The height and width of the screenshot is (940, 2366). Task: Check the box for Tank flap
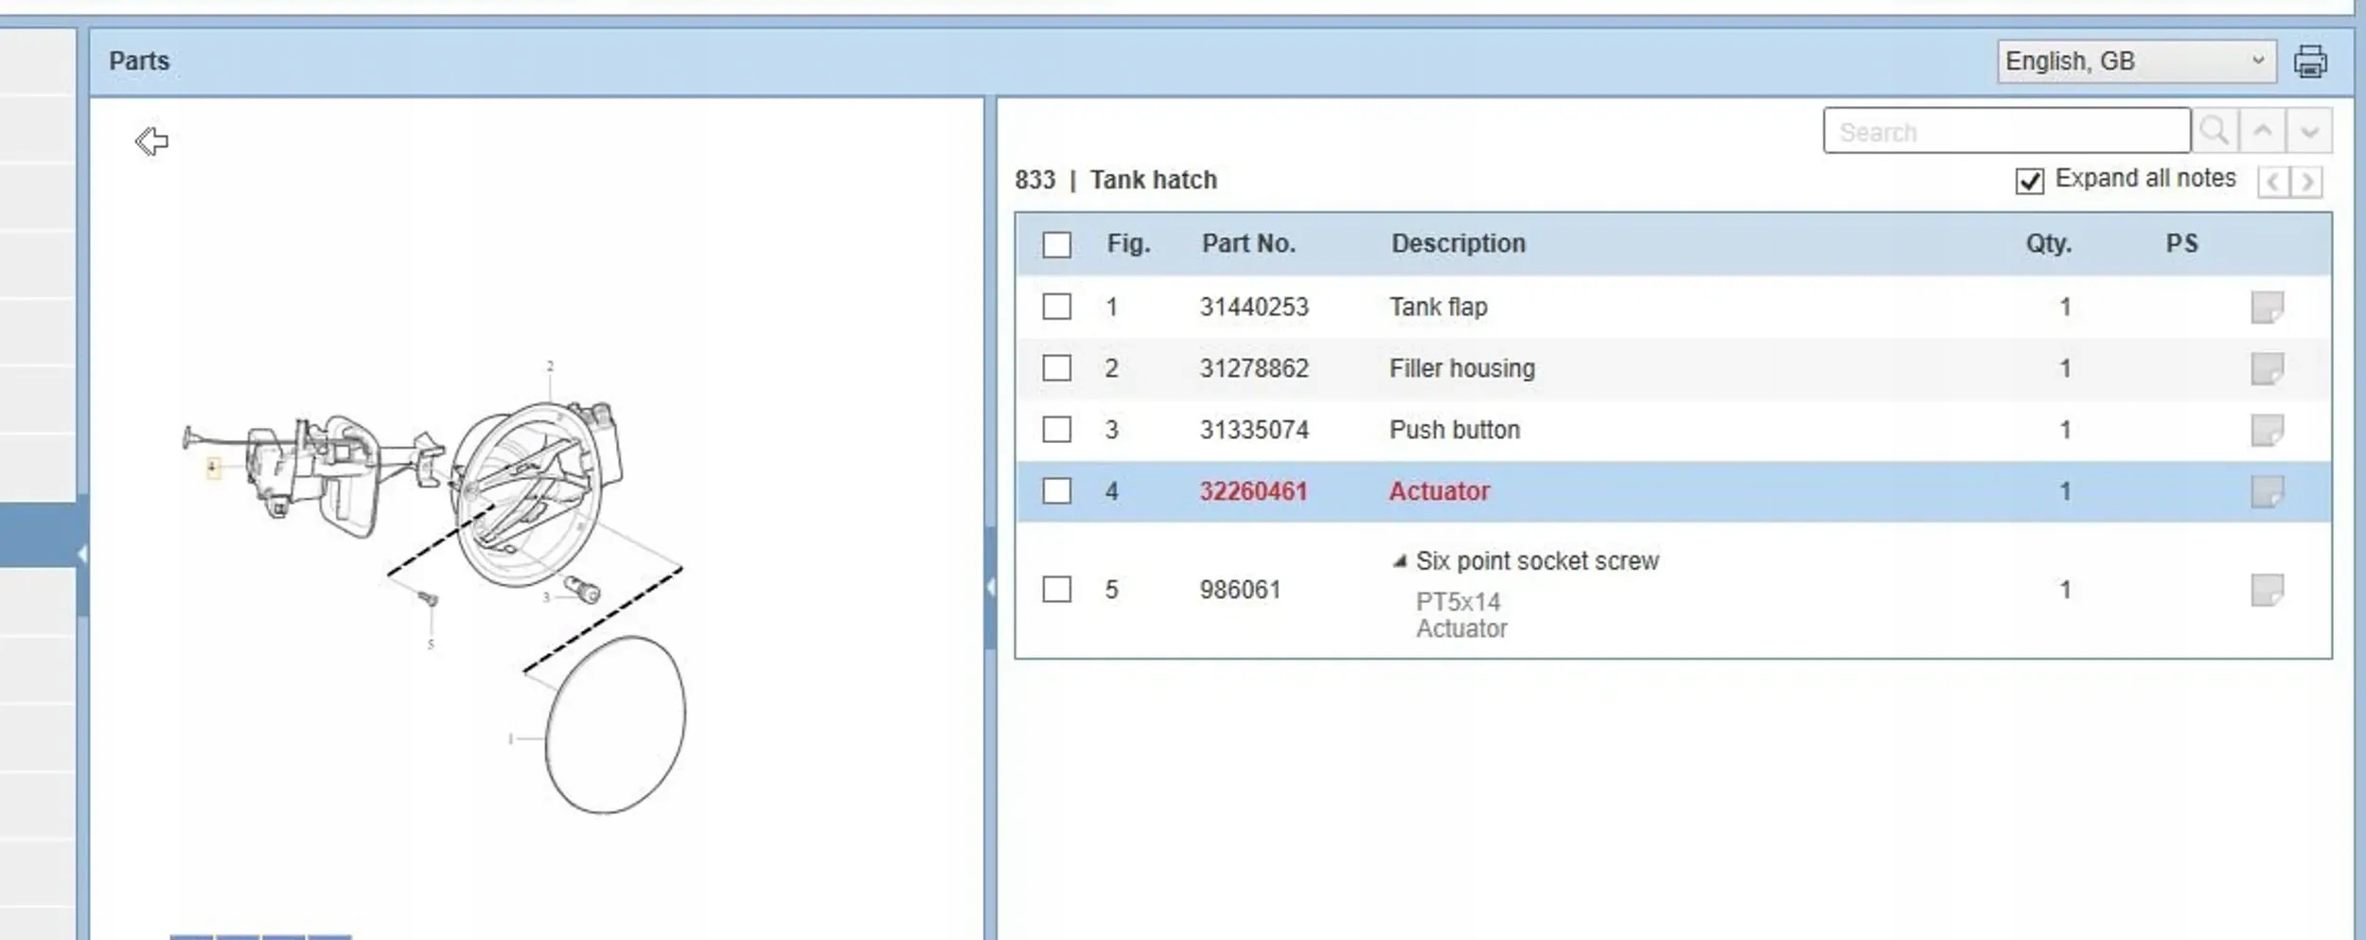[x=1056, y=307]
